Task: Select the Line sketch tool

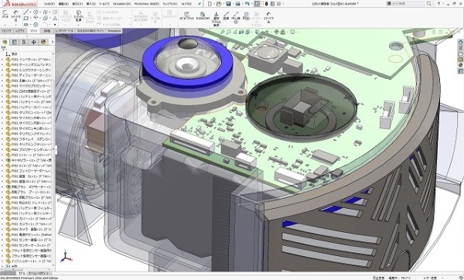Action: 26,12
